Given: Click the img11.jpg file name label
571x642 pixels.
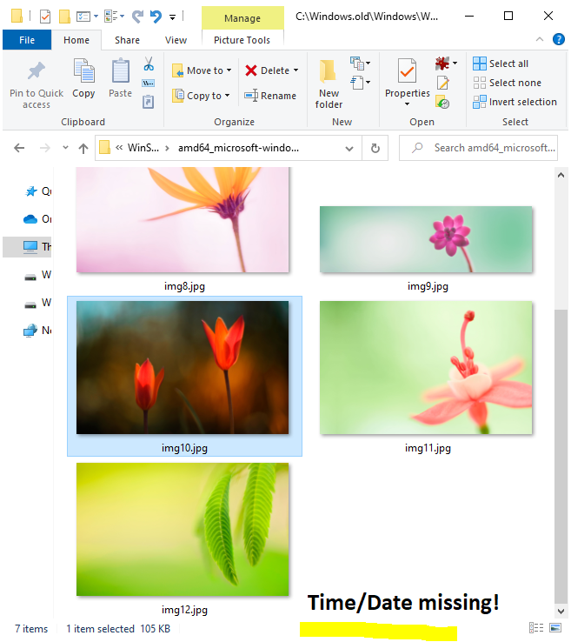Looking at the screenshot, I should point(428,448).
